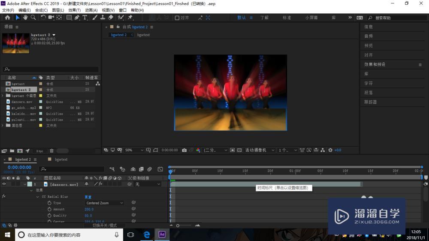Open Centered Zoom type dropdown
This screenshot has width=429, height=241.
[x=104, y=203]
